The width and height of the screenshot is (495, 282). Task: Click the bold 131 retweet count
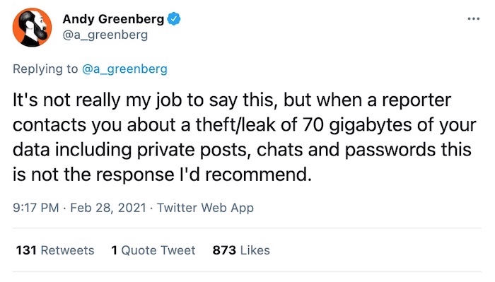pyautogui.click(x=26, y=250)
